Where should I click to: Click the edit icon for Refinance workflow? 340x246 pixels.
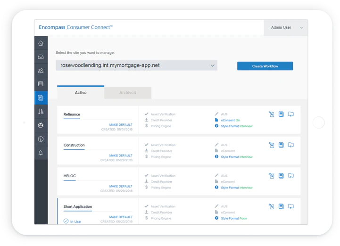[x=271, y=114]
